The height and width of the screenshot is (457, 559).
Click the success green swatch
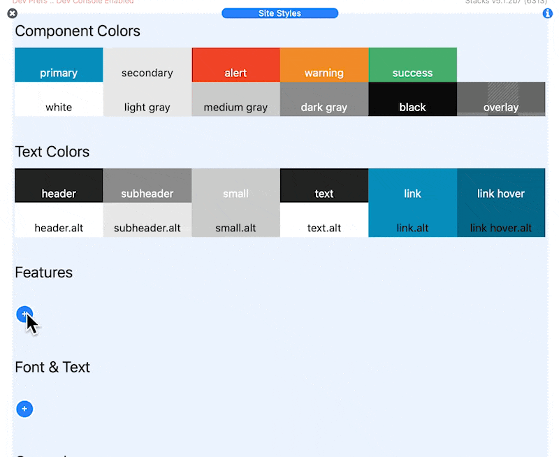[x=412, y=65]
